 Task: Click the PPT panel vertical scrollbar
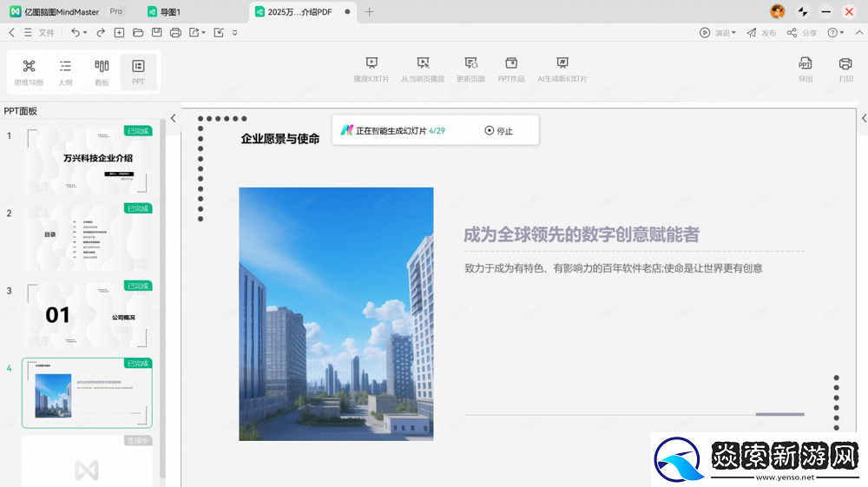pyautogui.click(x=162, y=298)
